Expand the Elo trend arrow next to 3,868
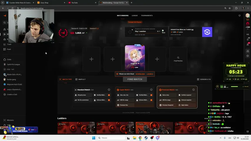This screenshot has height=141, width=251. click(87, 33)
